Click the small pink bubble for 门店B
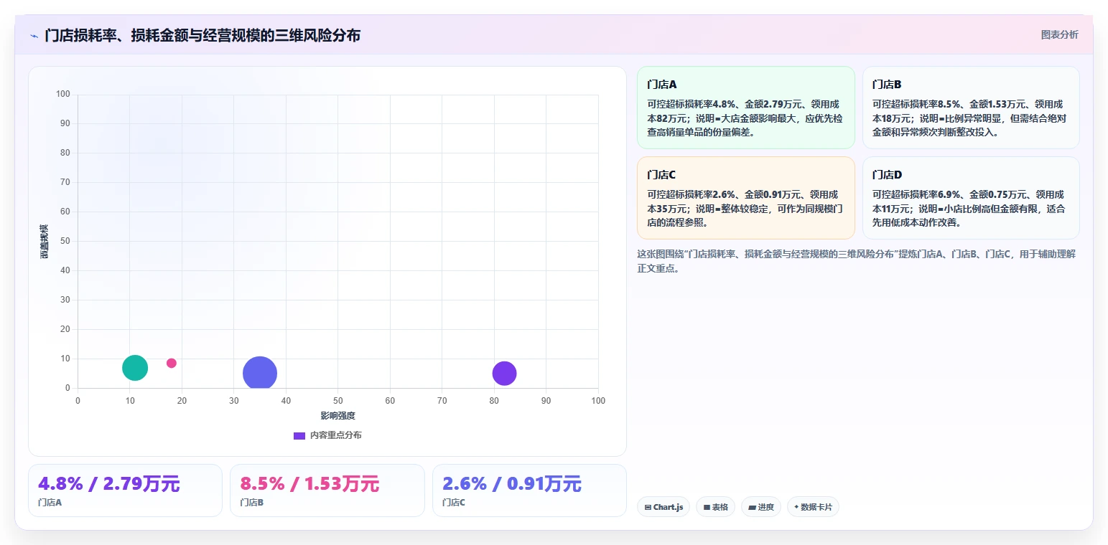Image resolution: width=1108 pixels, height=545 pixels. [x=172, y=363]
